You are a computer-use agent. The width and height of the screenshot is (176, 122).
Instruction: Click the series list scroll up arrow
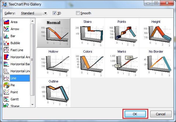32,21
